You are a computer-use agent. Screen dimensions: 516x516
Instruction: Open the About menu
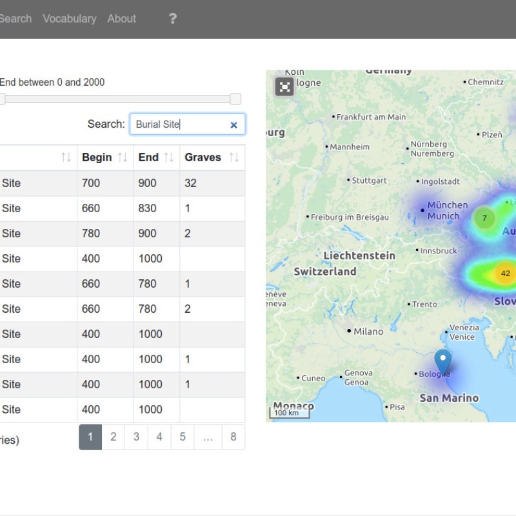(121, 19)
